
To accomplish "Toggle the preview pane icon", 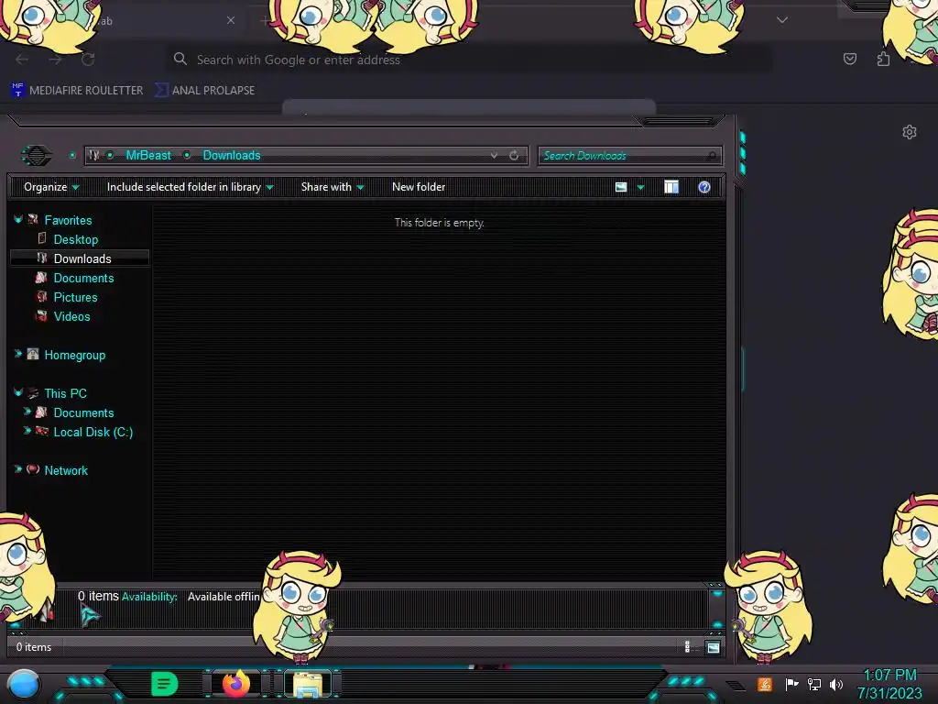I will [671, 187].
